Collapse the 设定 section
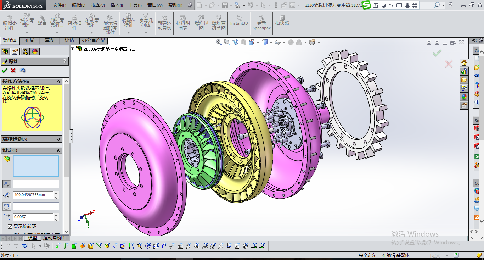Screen dimensions: 484x260 click(59, 150)
